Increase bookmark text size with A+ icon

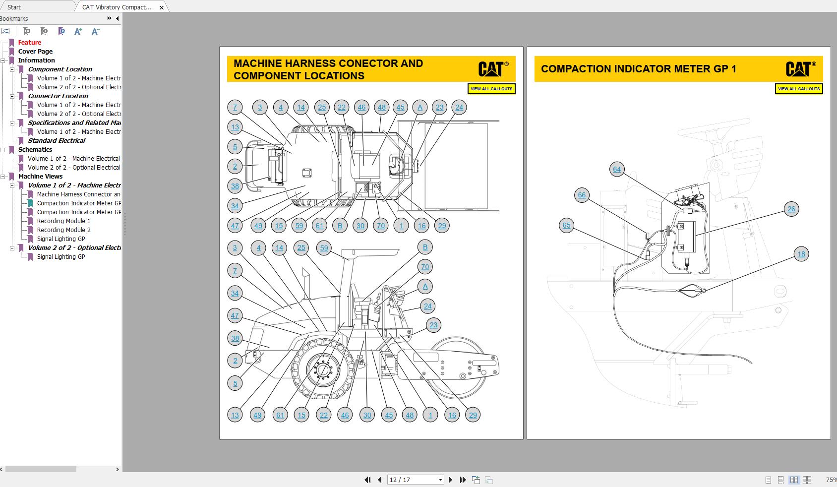[x=78, y=31]
